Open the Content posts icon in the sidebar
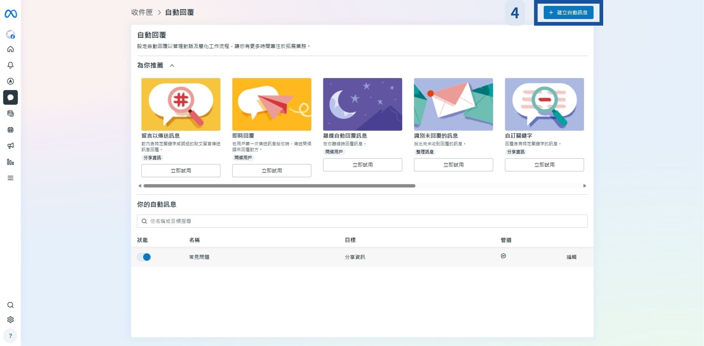This screenshot has height=346, width=704. pos(11,113)
